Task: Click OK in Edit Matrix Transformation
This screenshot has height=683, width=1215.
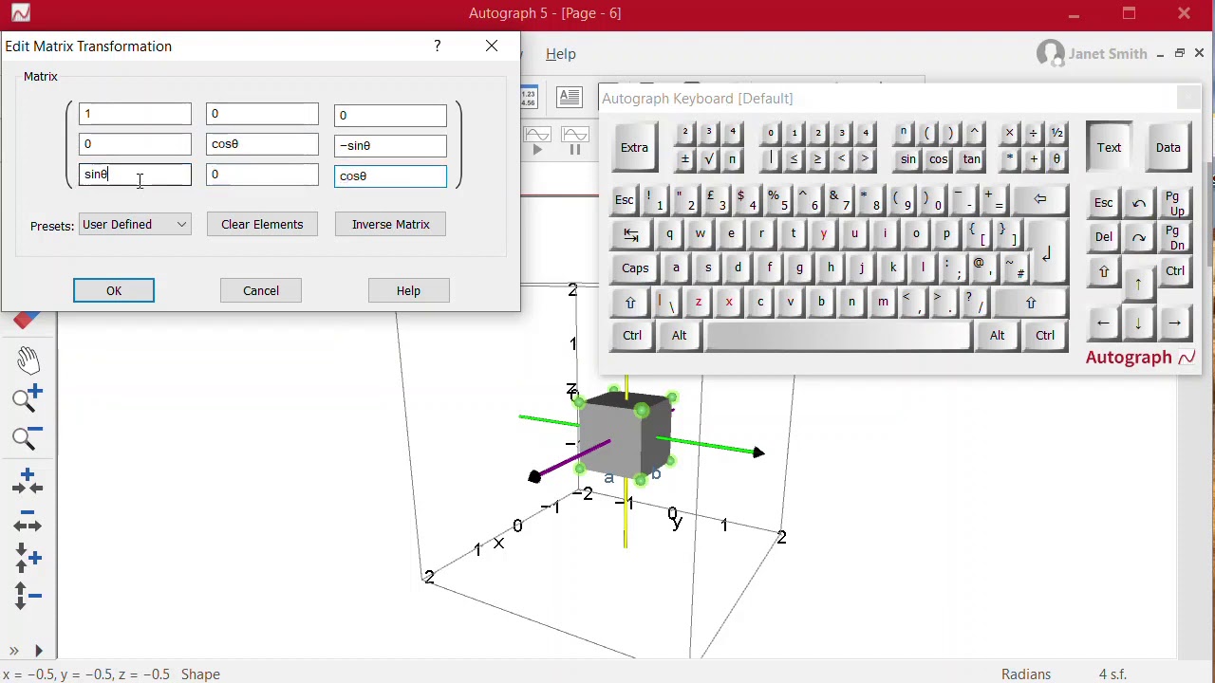Action: [x=114, y=291]
